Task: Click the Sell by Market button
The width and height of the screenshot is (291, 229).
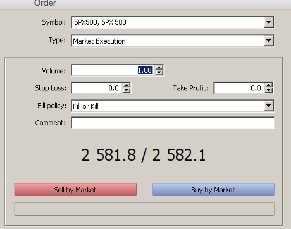Action: click(x=76, y=189)
